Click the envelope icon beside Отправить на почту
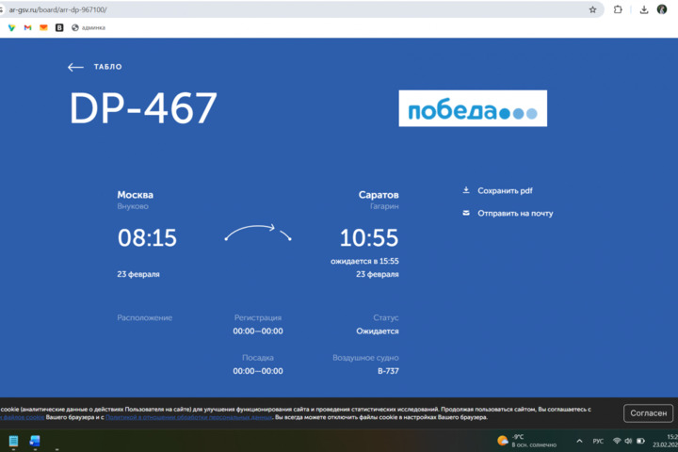 [x=465, y=213]
